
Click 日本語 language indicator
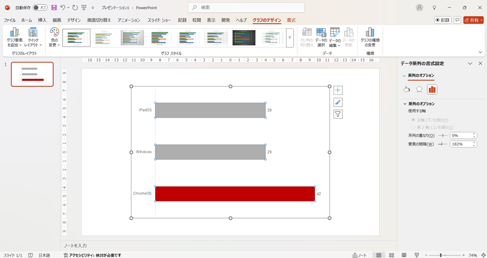(x=44, y=255)
